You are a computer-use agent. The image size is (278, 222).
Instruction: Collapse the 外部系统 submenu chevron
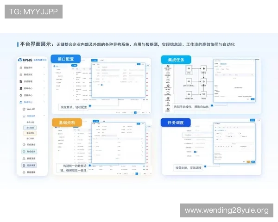pyautogui.click(x=44, y=116)
